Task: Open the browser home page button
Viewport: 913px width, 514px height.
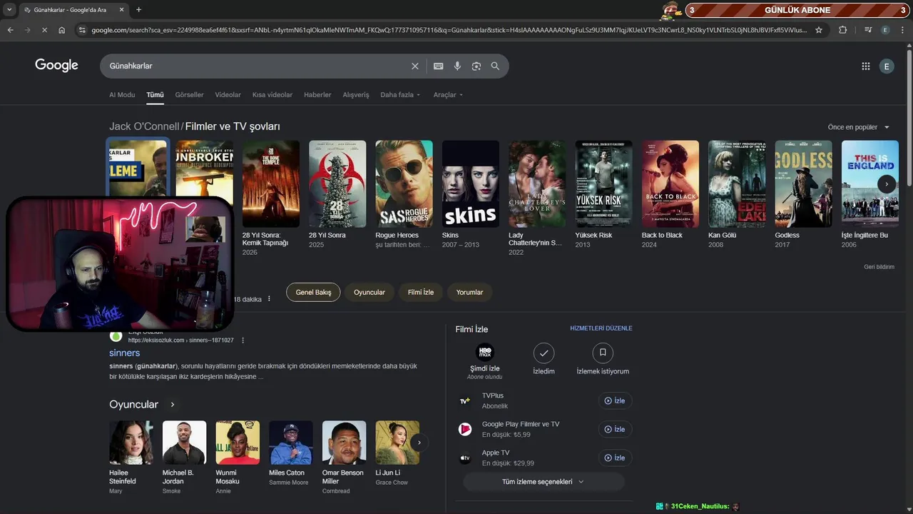Action: pyautogui.click(x=62, y=30)
